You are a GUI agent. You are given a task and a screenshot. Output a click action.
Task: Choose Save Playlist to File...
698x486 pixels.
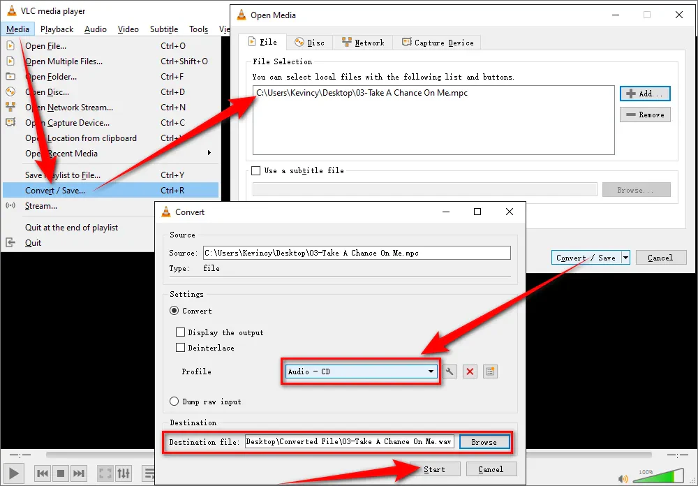[x=110, y=175]
